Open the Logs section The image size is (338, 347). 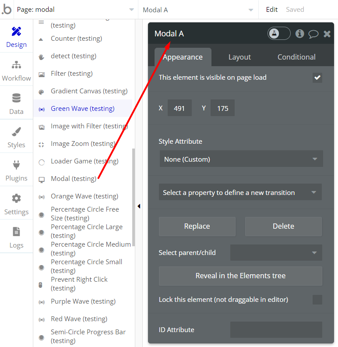[16, 237]
